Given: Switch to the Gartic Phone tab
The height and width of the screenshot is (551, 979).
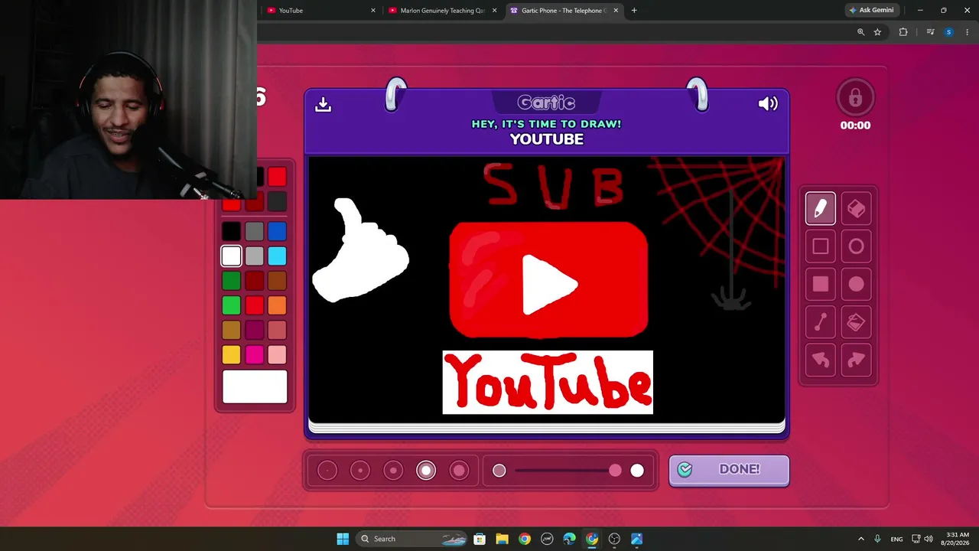Looking at the screenshot, I should (566, 11).
